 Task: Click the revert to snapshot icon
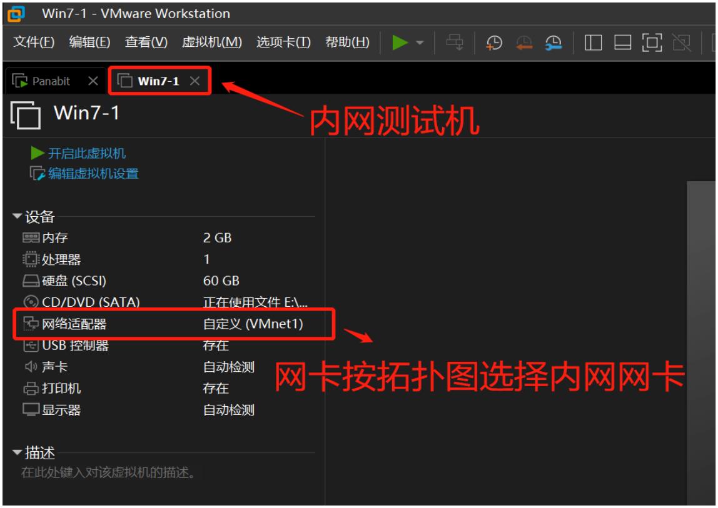[524, 43]
